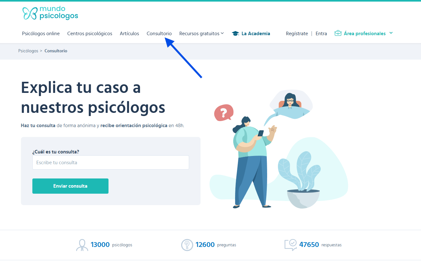
Task: Click the psychologist avatar in the blue bubble
Action: coord(290,101)
